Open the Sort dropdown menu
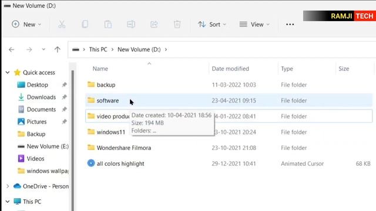The width and height of the screenshot is (376, 211). (212, 25)
